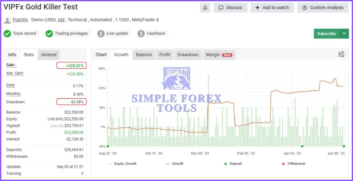The height and width of the screenshot is (181, 353).
Task: Switch to the Drawdown chart tab
Action: pos(188,55)
